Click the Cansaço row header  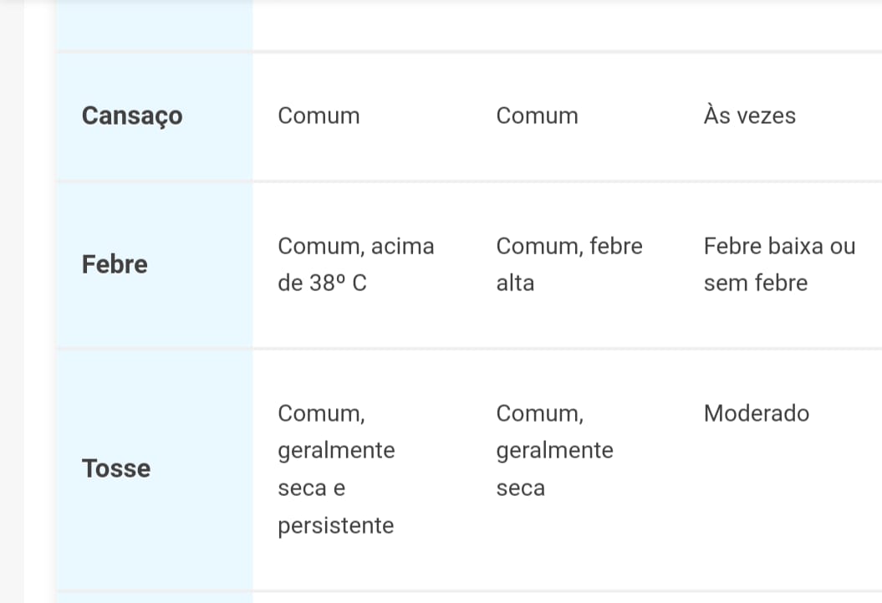coord(132,115)
